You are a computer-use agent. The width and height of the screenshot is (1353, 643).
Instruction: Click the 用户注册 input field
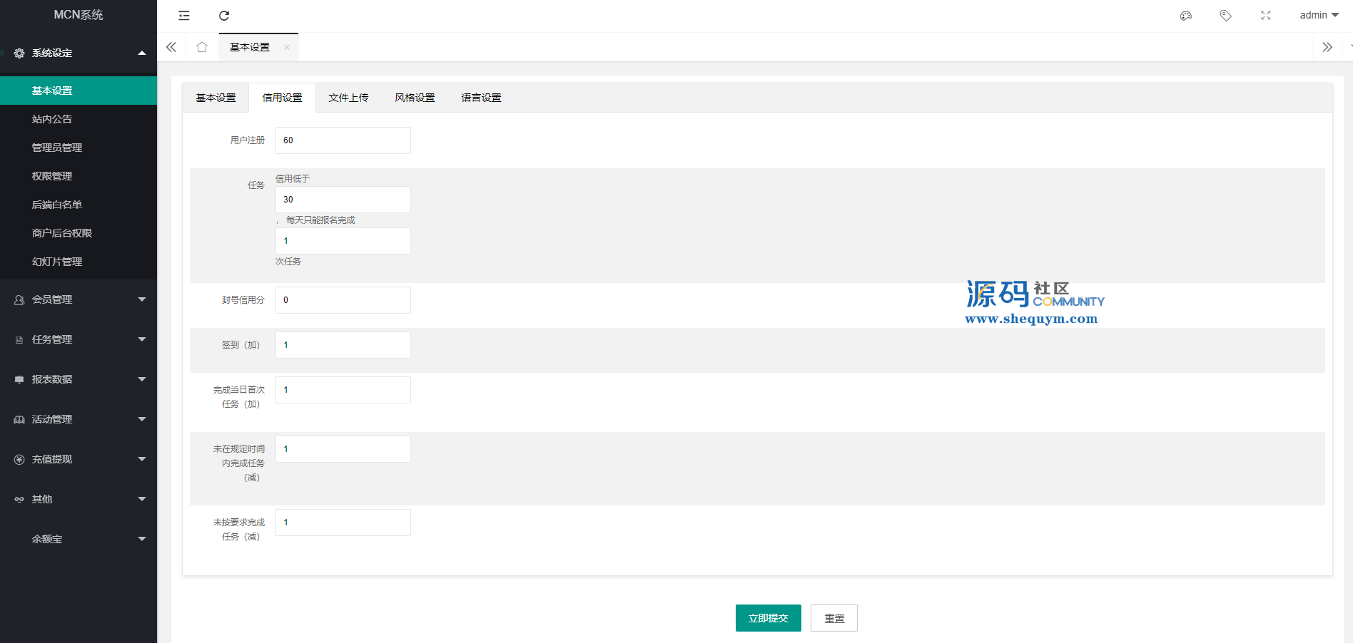click(343, 140)
